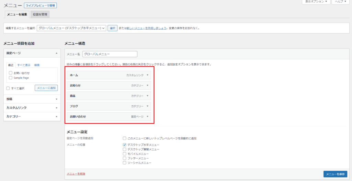Open the グローバルメニュー menu selection dropdown
Image resolution: width=352 pixels, height=181 pixels.
pyautogui.click(x=71, y=28)
